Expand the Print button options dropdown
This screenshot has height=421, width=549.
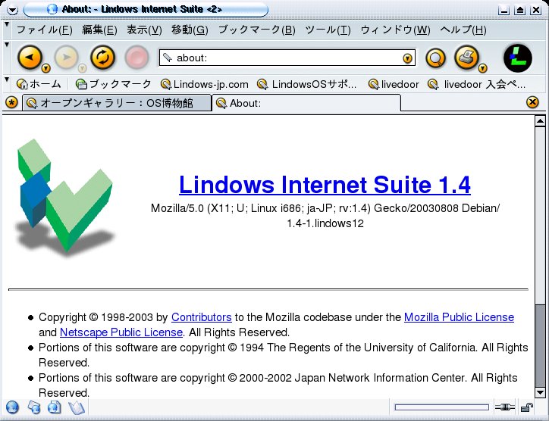[x=482, y=68]
